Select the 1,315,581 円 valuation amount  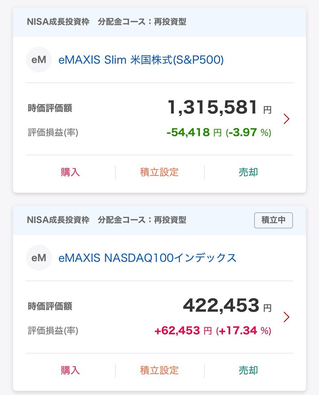pos(219,108)
